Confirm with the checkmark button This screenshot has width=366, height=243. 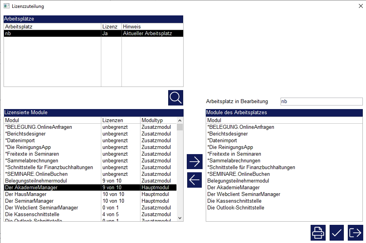click(336, 232)
